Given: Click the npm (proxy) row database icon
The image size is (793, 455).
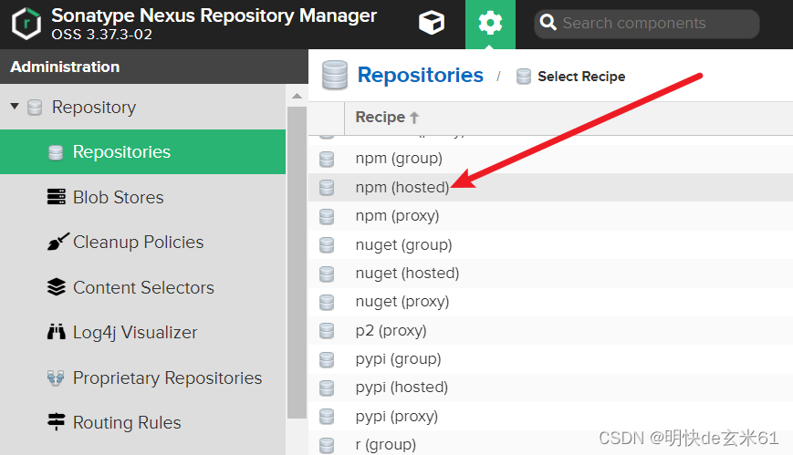Looking at the screenshot, I should [327, 216].
